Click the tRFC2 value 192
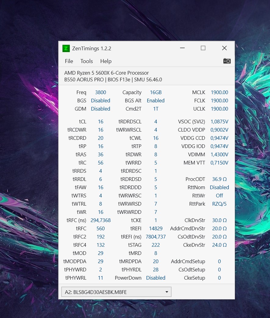The height and width of the screenshot is (318, 270). (101, 237)
